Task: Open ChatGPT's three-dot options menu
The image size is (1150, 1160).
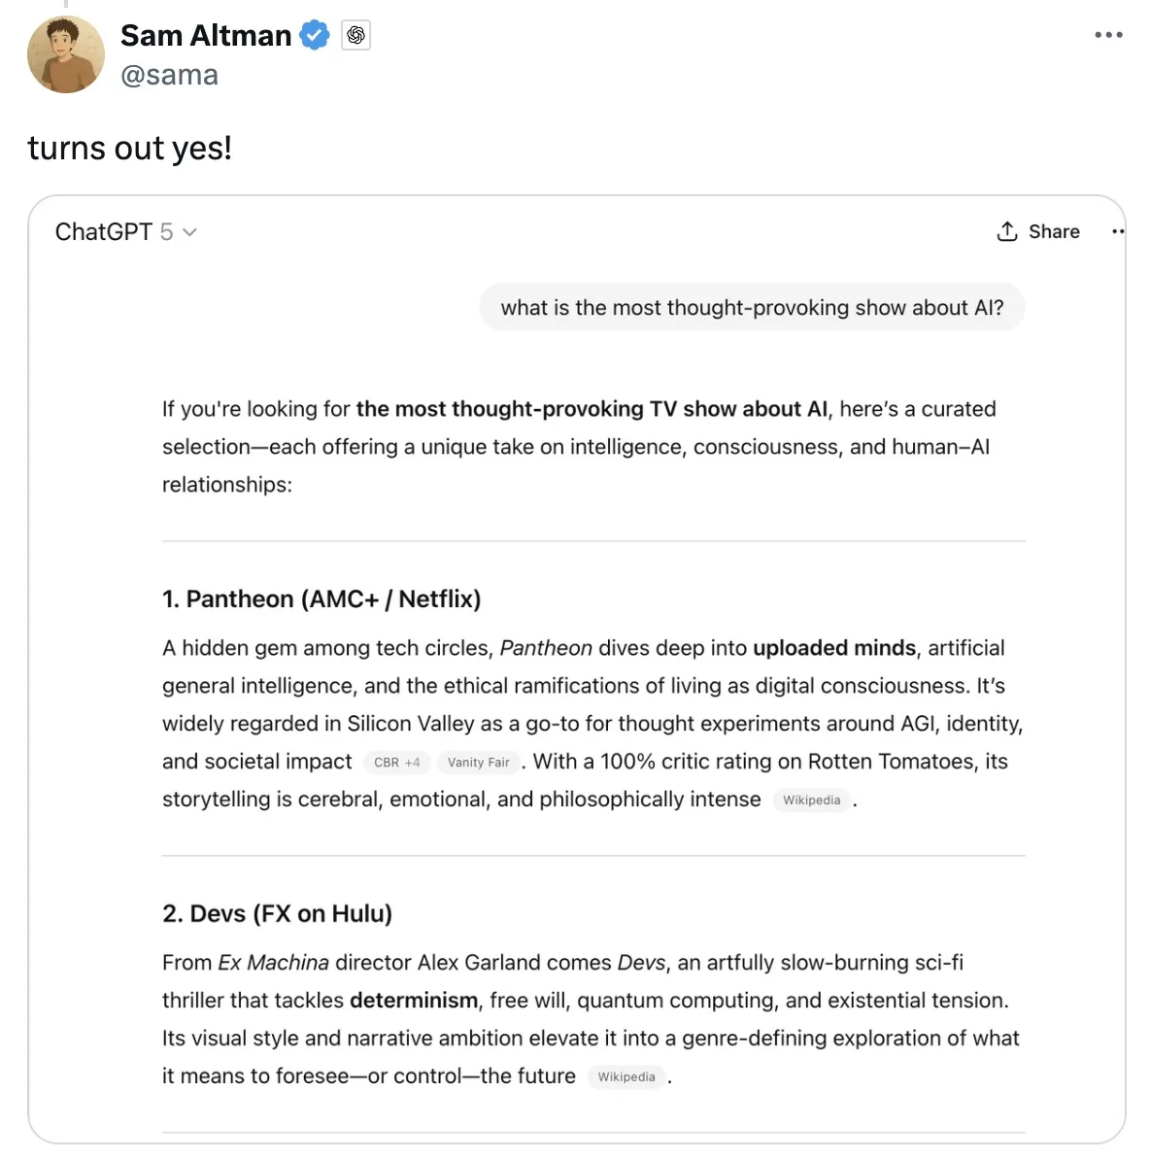Action: click(x=1117, y=231)
